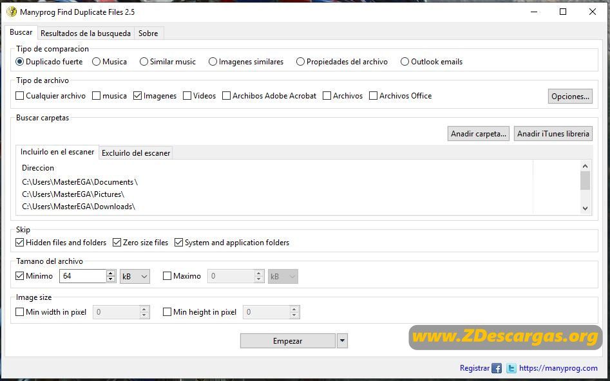This screenshot has width=610, height=381.
Task: Click the Min width up stepper arrow
Action: coord(144,309)
